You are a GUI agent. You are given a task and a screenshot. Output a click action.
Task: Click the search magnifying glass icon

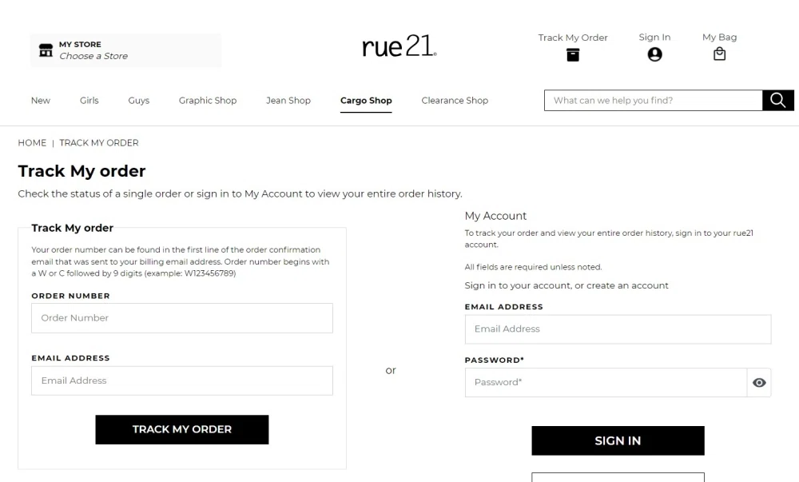tap(777, 100)
